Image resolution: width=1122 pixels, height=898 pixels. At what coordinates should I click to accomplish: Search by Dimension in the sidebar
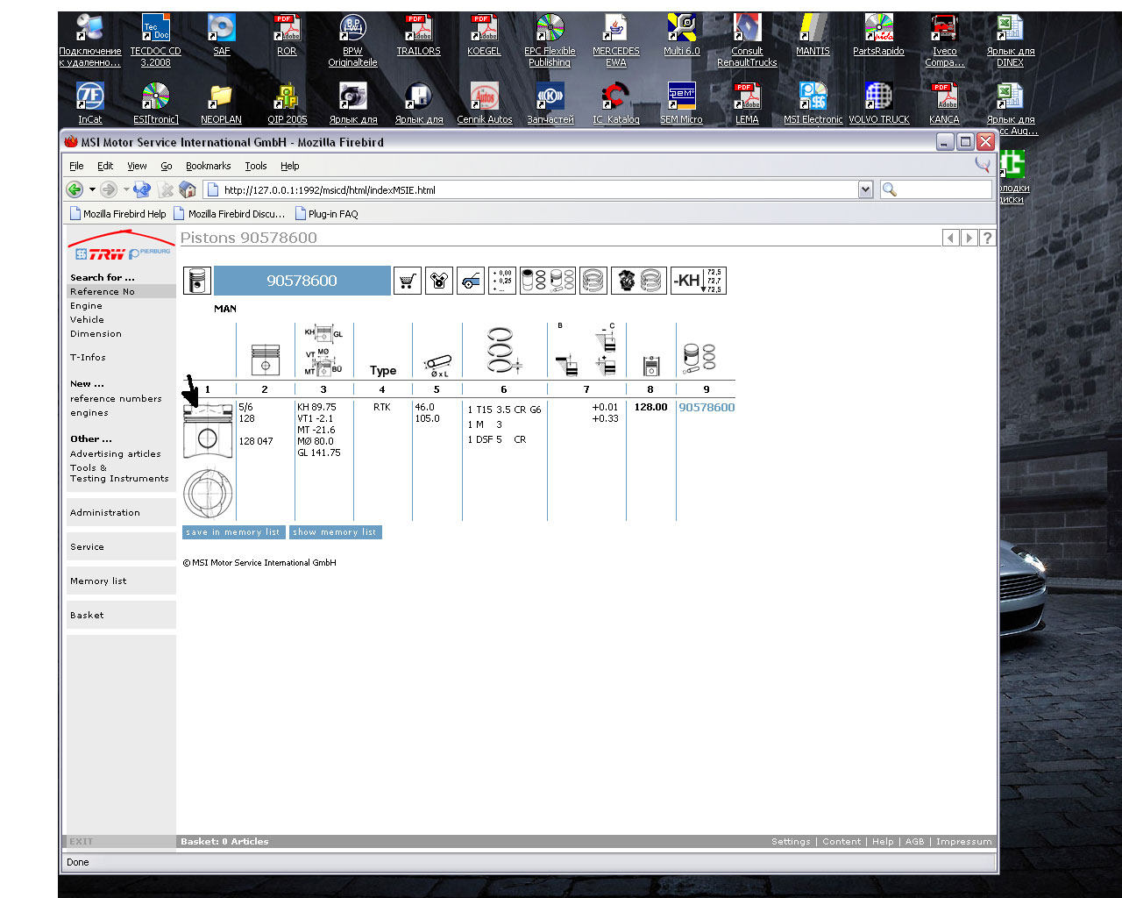96,334
